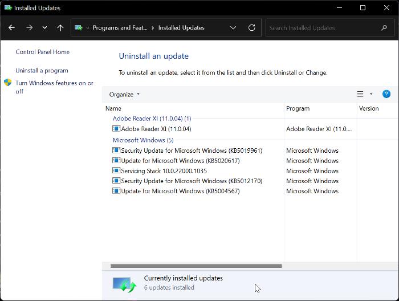Click the horizontal scrollbar thumb
399x301 pixels.
(x=196, y=266)
